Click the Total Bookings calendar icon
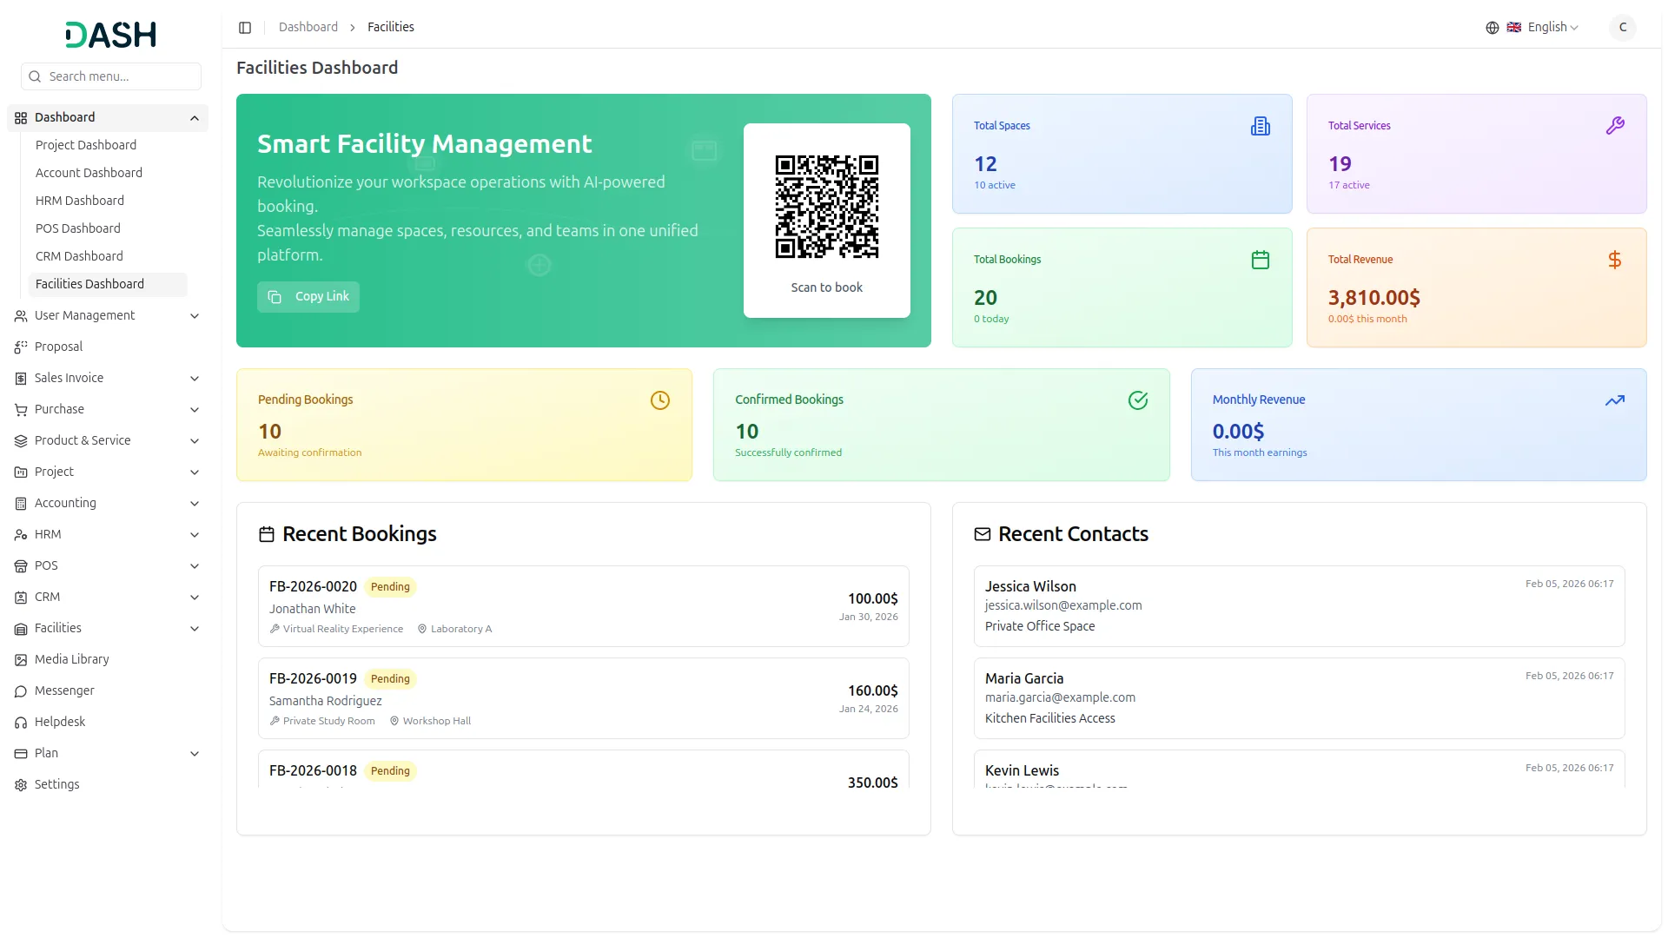The width and height of the screenshot is (1668, 938). [x=1260, y=261]
